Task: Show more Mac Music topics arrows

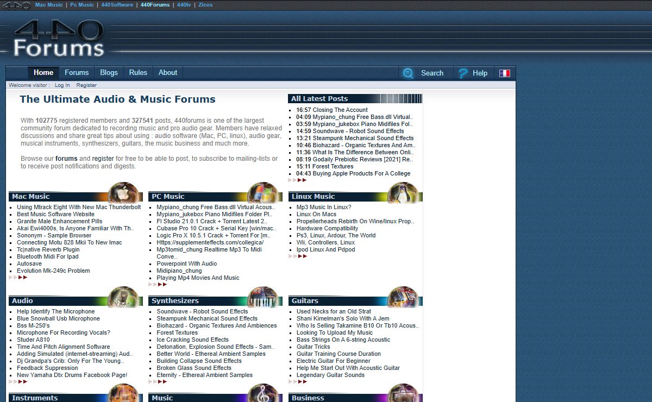Action: [18, 277]
